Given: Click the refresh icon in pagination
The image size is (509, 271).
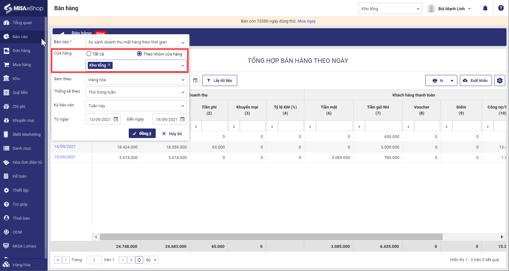Looking at the screenshot, I should coord(139,260).
